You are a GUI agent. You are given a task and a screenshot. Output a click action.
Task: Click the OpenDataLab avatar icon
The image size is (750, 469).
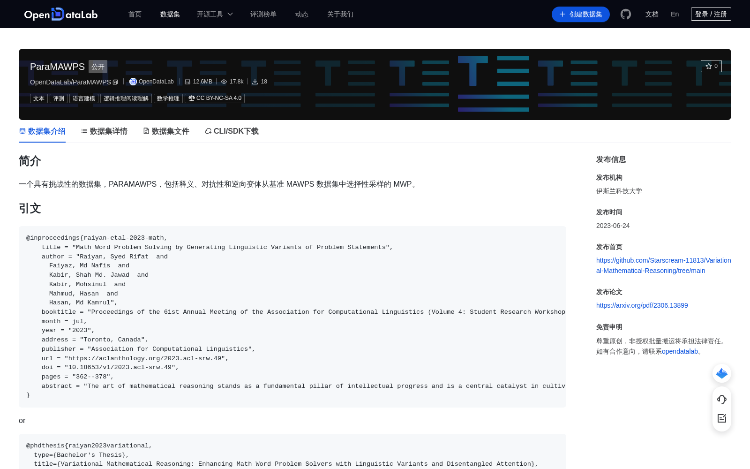click(x=133, y=82)
